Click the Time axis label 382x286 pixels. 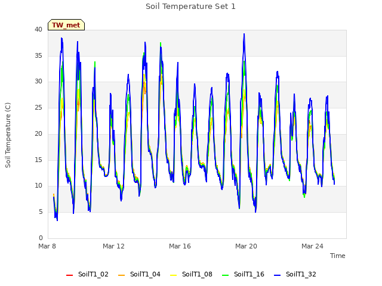click(337, 256)
